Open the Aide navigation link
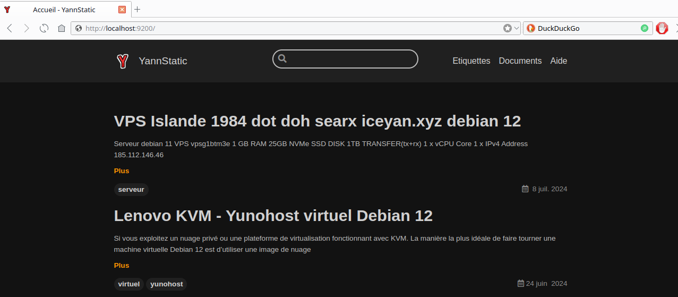The height and width of the screenshot is (297, 678). (559, 61)
